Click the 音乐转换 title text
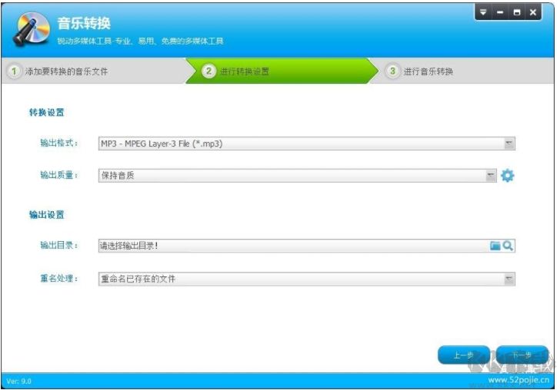The height and width of the screenshot is (390, 557). (x=84, y=23)
